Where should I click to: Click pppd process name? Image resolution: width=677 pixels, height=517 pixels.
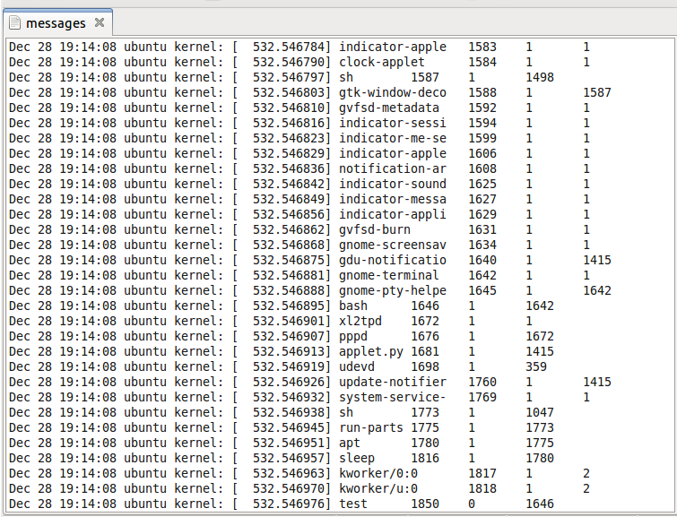[x=353, y=337]
